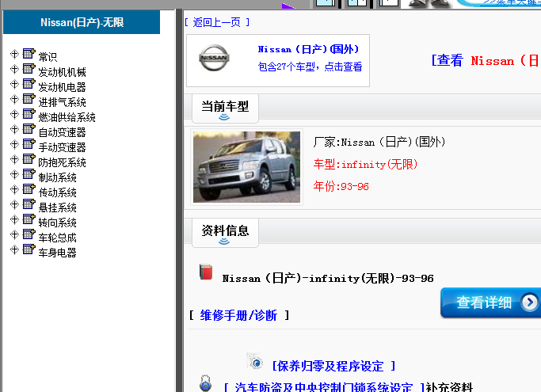
Task: Select 常识 in the tree
Action: point(48,56)
